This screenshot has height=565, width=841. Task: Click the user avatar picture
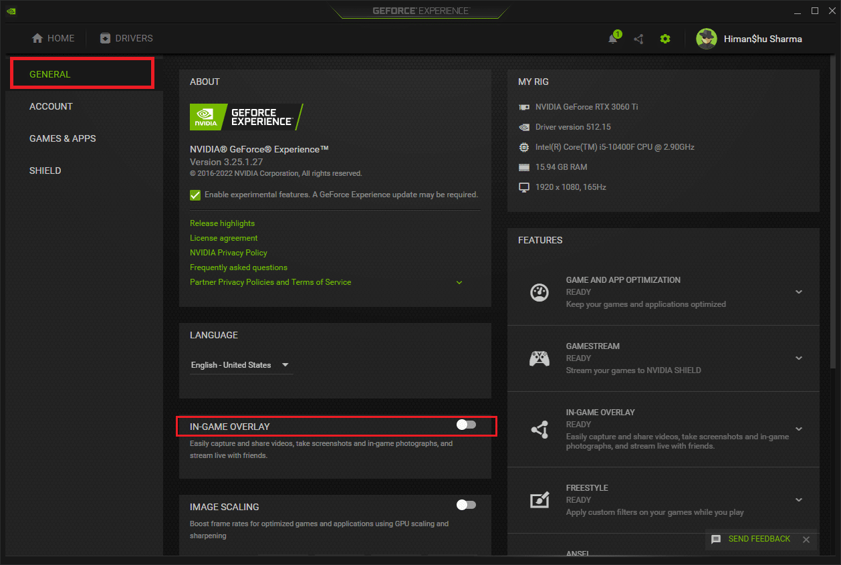click(x=707, y=39)
